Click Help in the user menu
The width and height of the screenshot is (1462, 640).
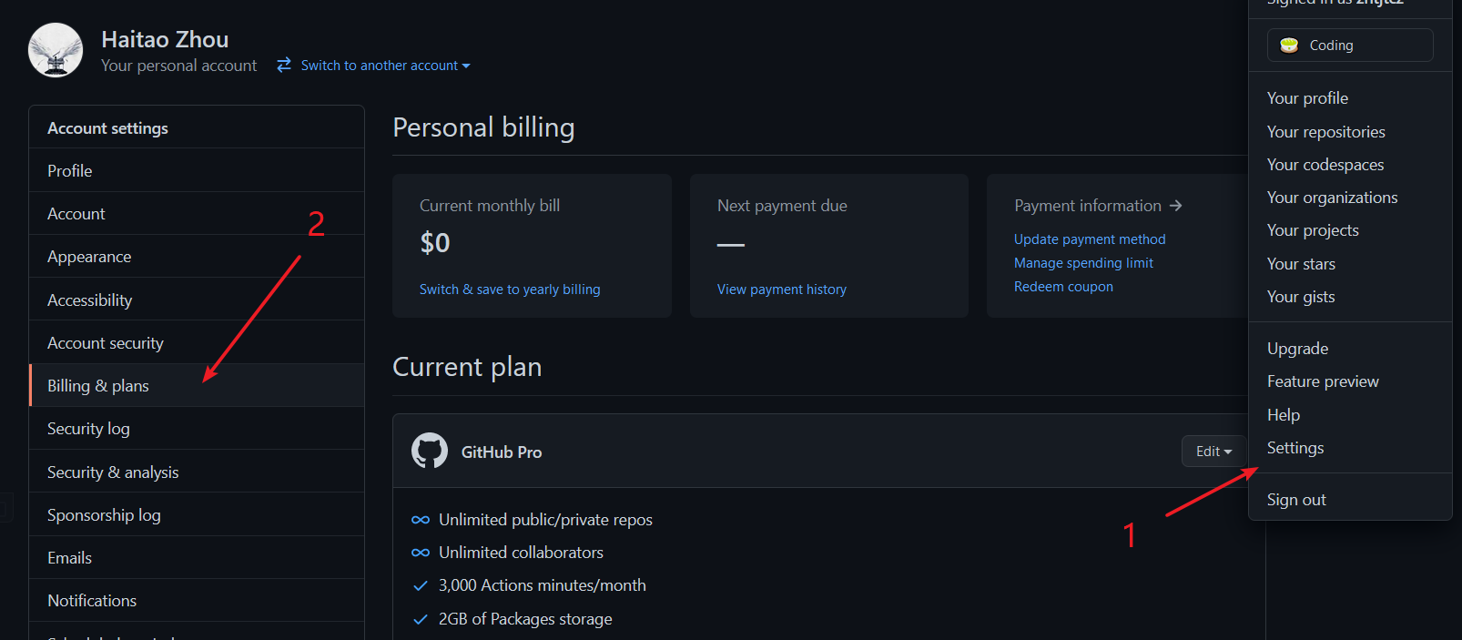pos(1350,415)
